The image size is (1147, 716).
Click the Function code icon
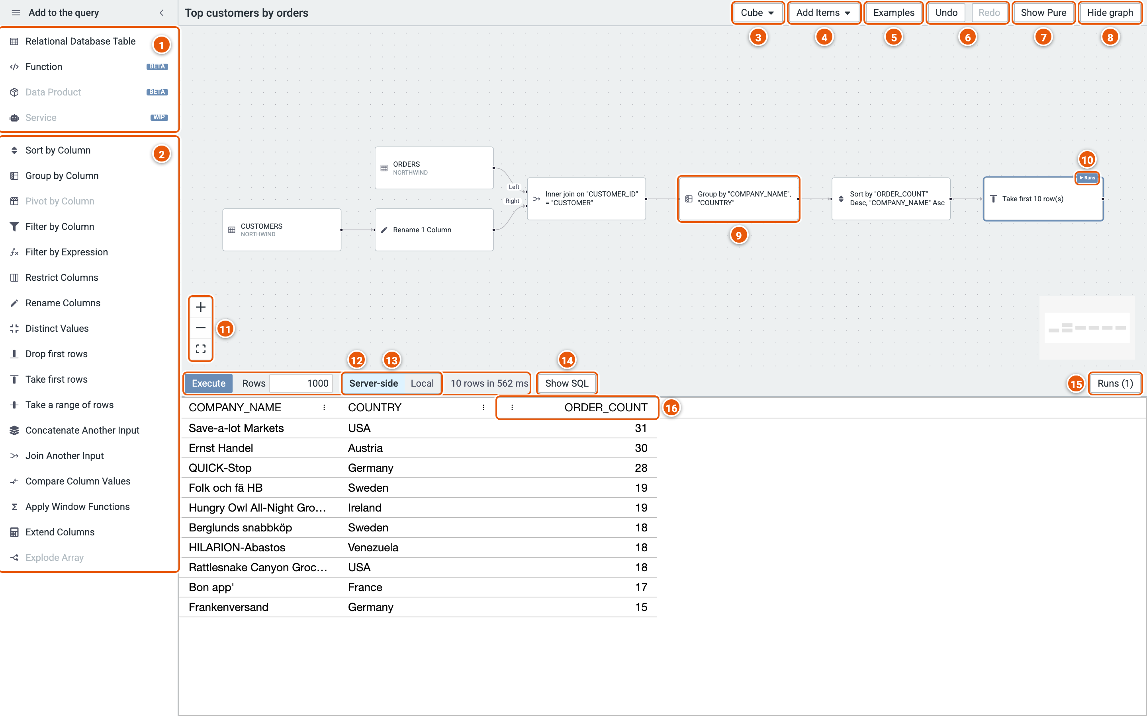[x=14, y=67]
